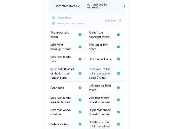Select the Not subject to inspection tab

[x=97, y=6]
